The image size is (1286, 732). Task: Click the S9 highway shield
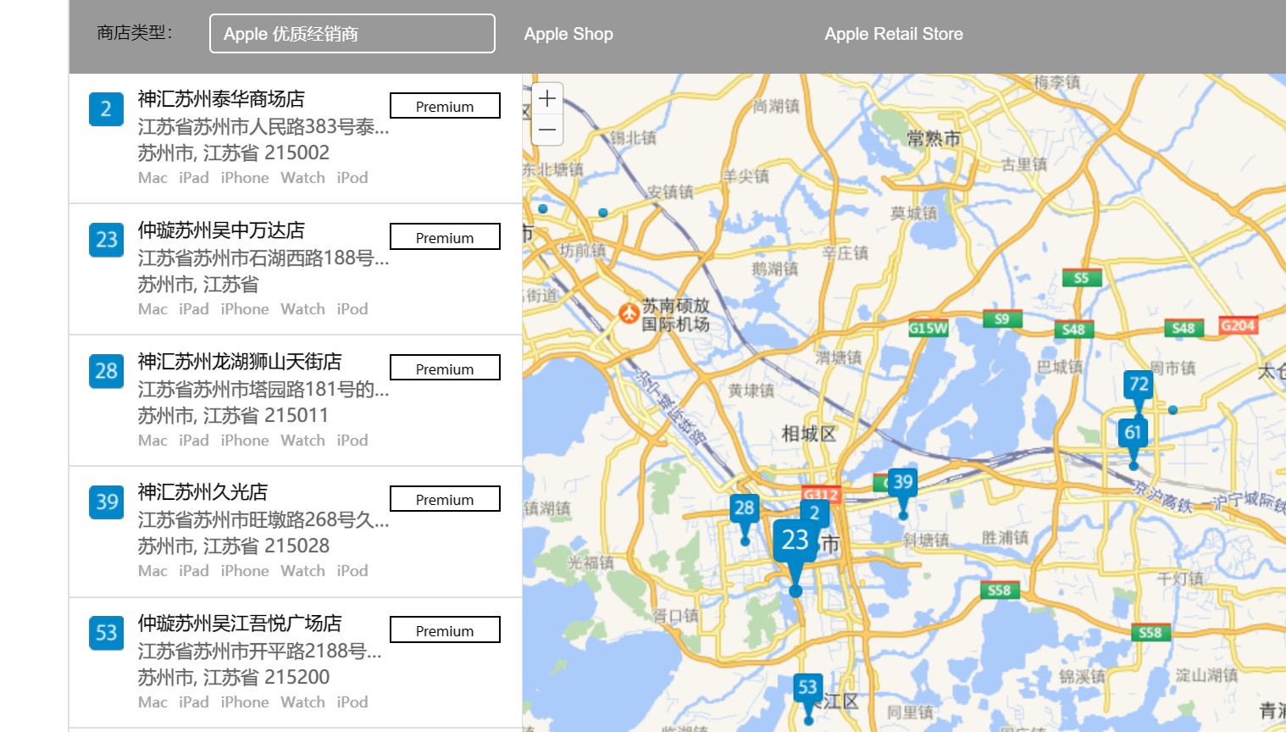pyautogui.click(x=1002, y=319)
